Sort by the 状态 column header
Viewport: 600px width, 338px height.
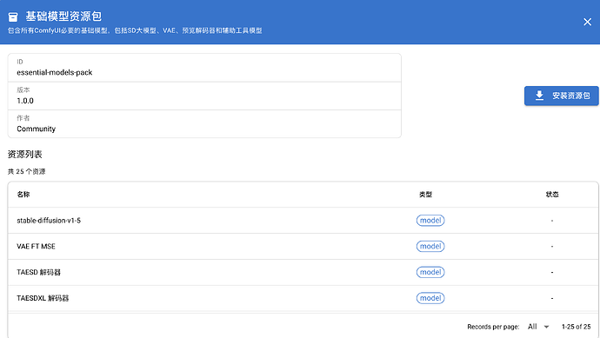(x=552, y=195)
